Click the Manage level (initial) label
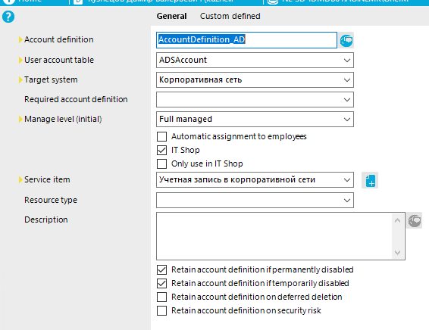Image resolution: width=429 pixels, height=330 pixels. click(63, 119)
